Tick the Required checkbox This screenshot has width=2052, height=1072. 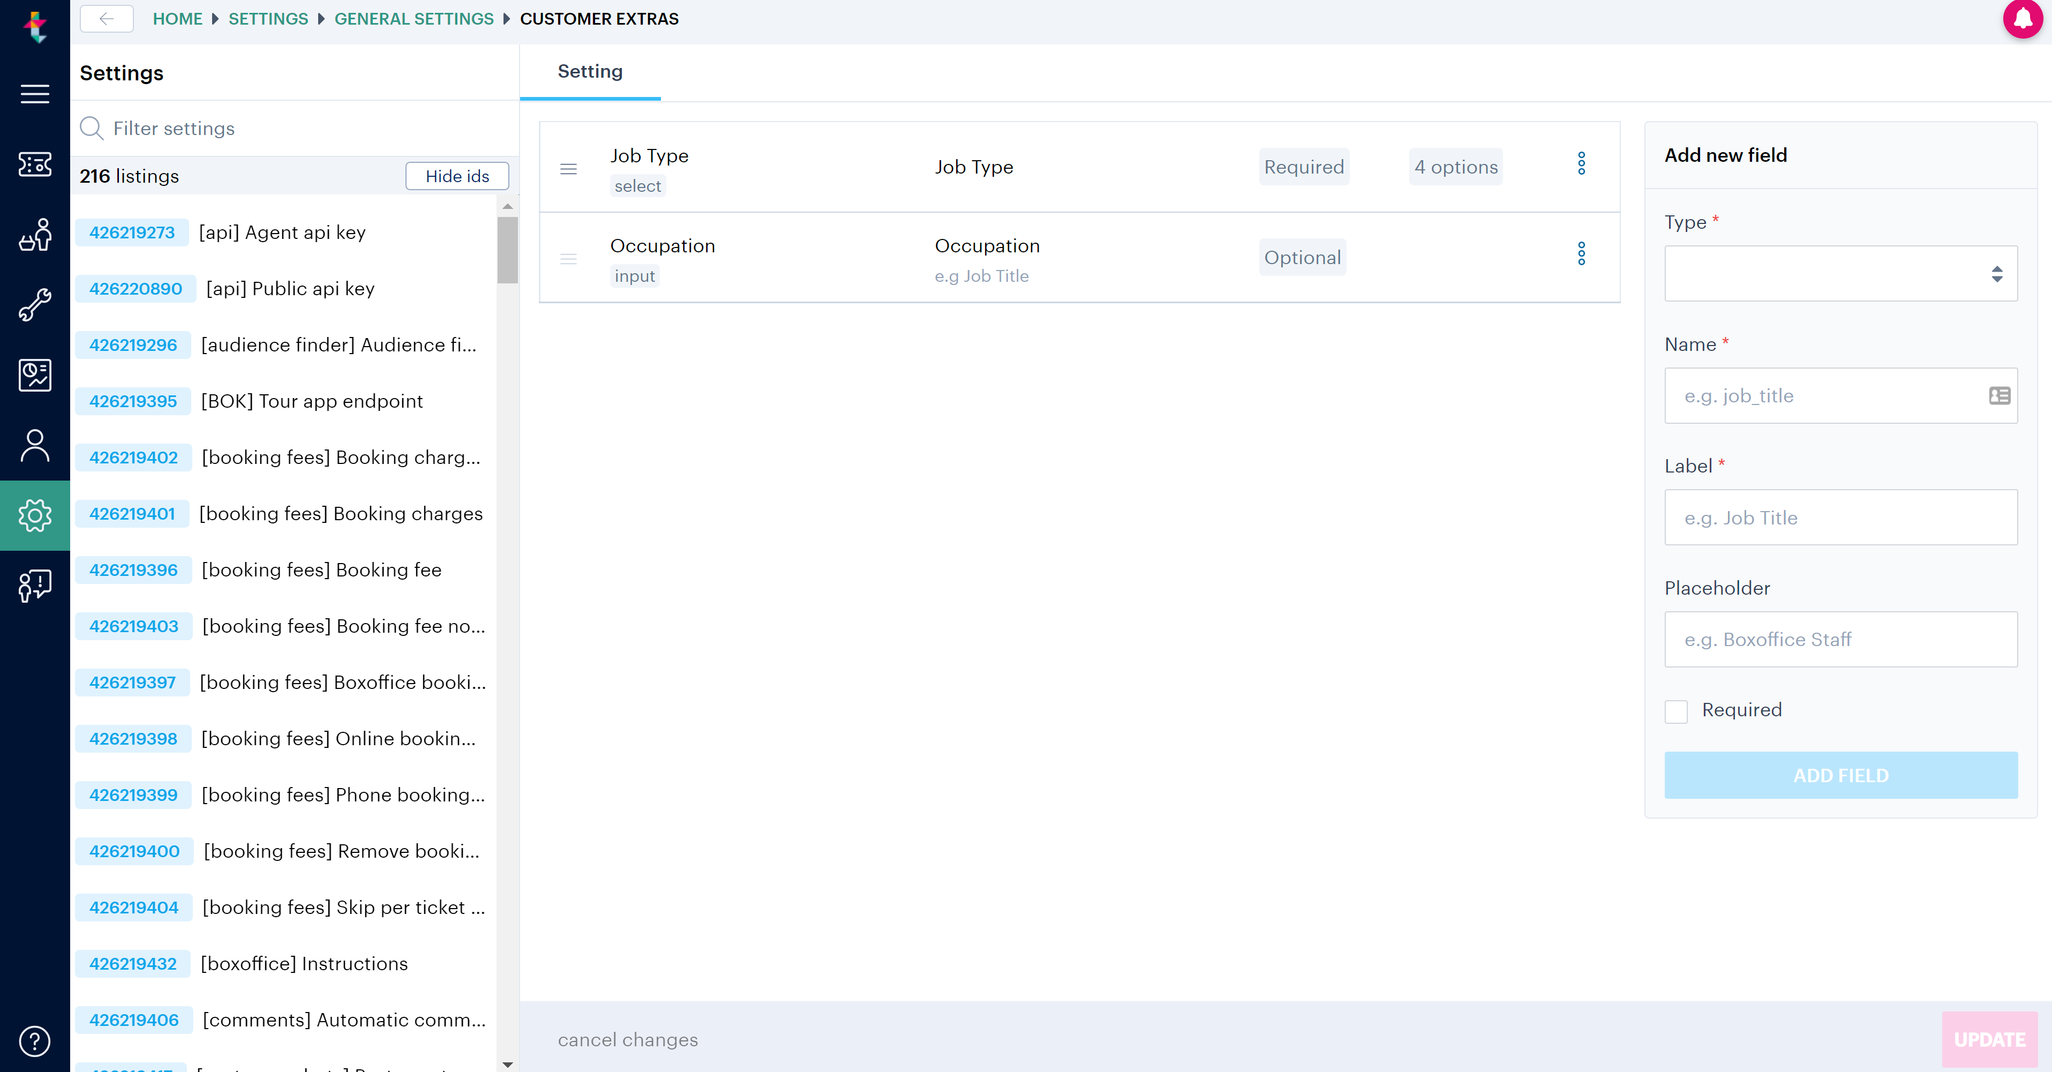[x=1676, y=711]
